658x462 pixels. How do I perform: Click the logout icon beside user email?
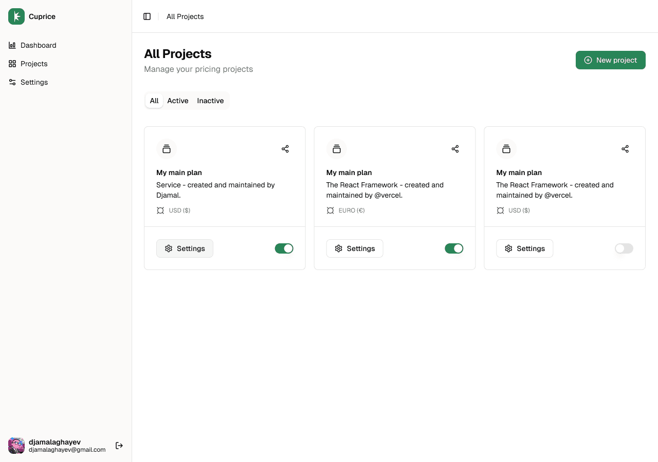[119, 446]
